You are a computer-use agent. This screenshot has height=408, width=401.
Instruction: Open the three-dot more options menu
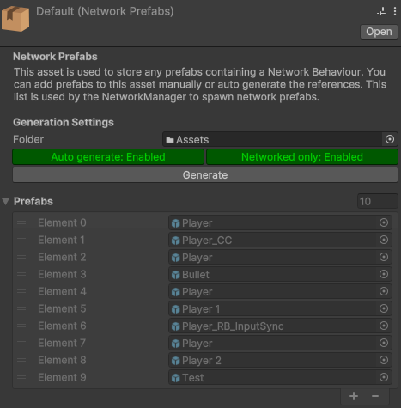395,11
